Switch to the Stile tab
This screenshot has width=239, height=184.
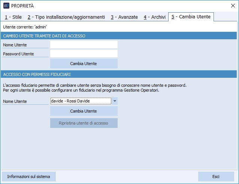(13, 17)
